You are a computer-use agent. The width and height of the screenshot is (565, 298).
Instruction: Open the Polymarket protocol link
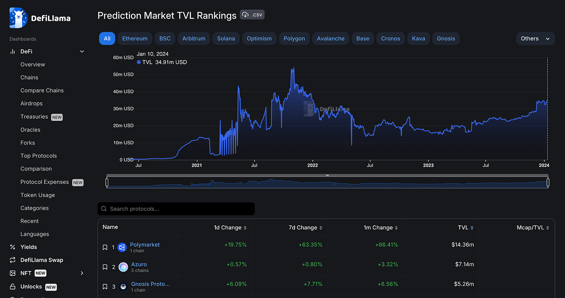pos(144,244)
